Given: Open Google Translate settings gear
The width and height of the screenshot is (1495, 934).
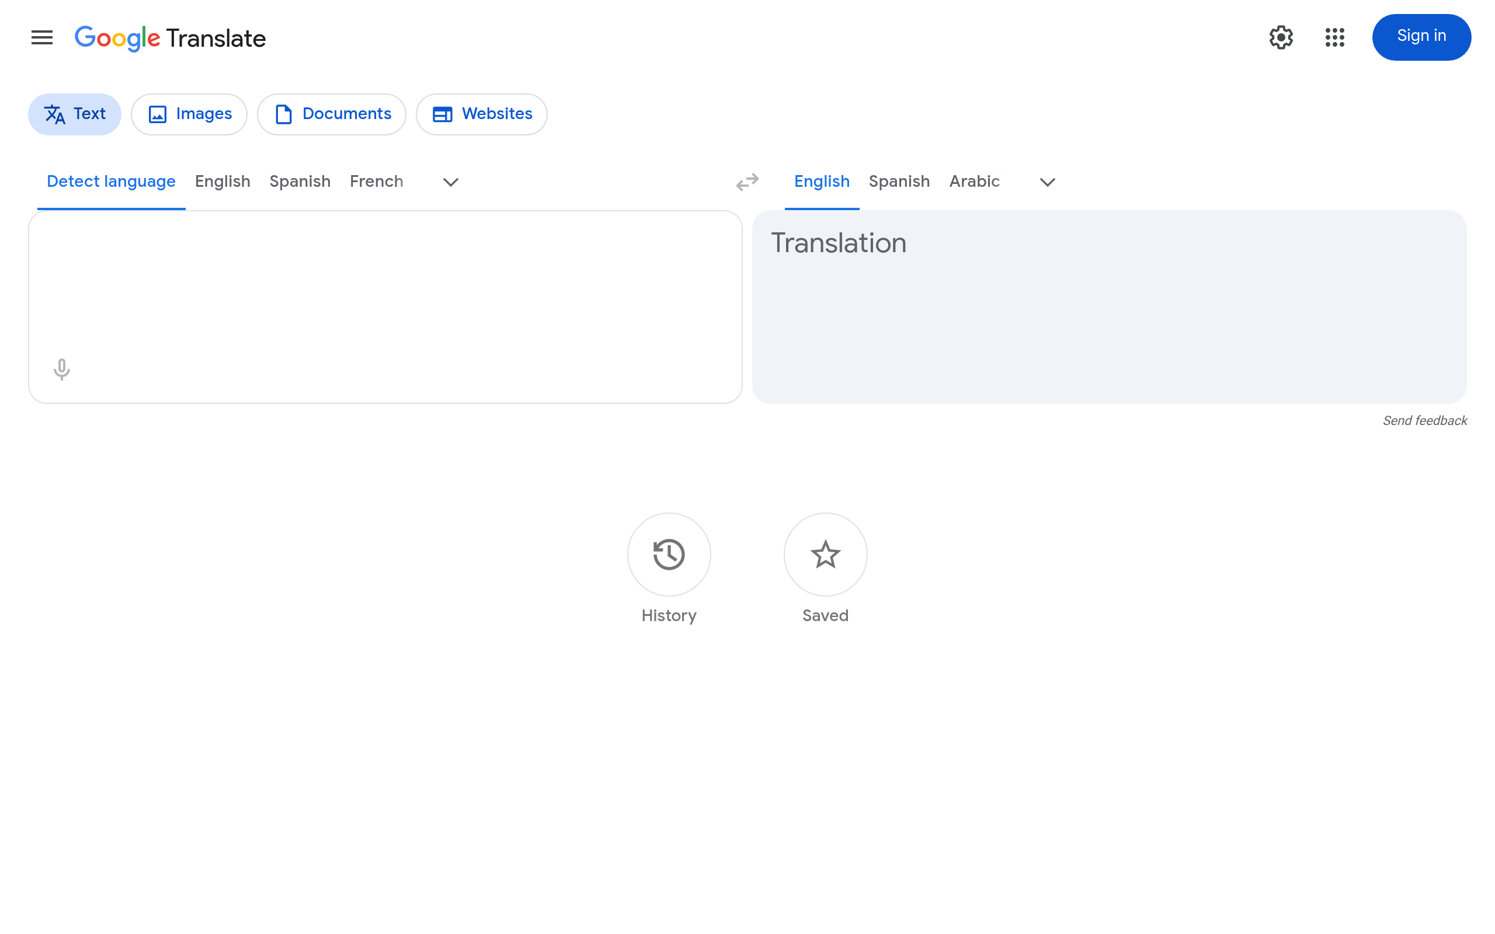Looking at the screenshot, I should 1281,37.
